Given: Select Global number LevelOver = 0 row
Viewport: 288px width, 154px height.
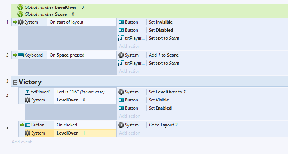Looking at the screenshot, I should click(x=149, y=7).
